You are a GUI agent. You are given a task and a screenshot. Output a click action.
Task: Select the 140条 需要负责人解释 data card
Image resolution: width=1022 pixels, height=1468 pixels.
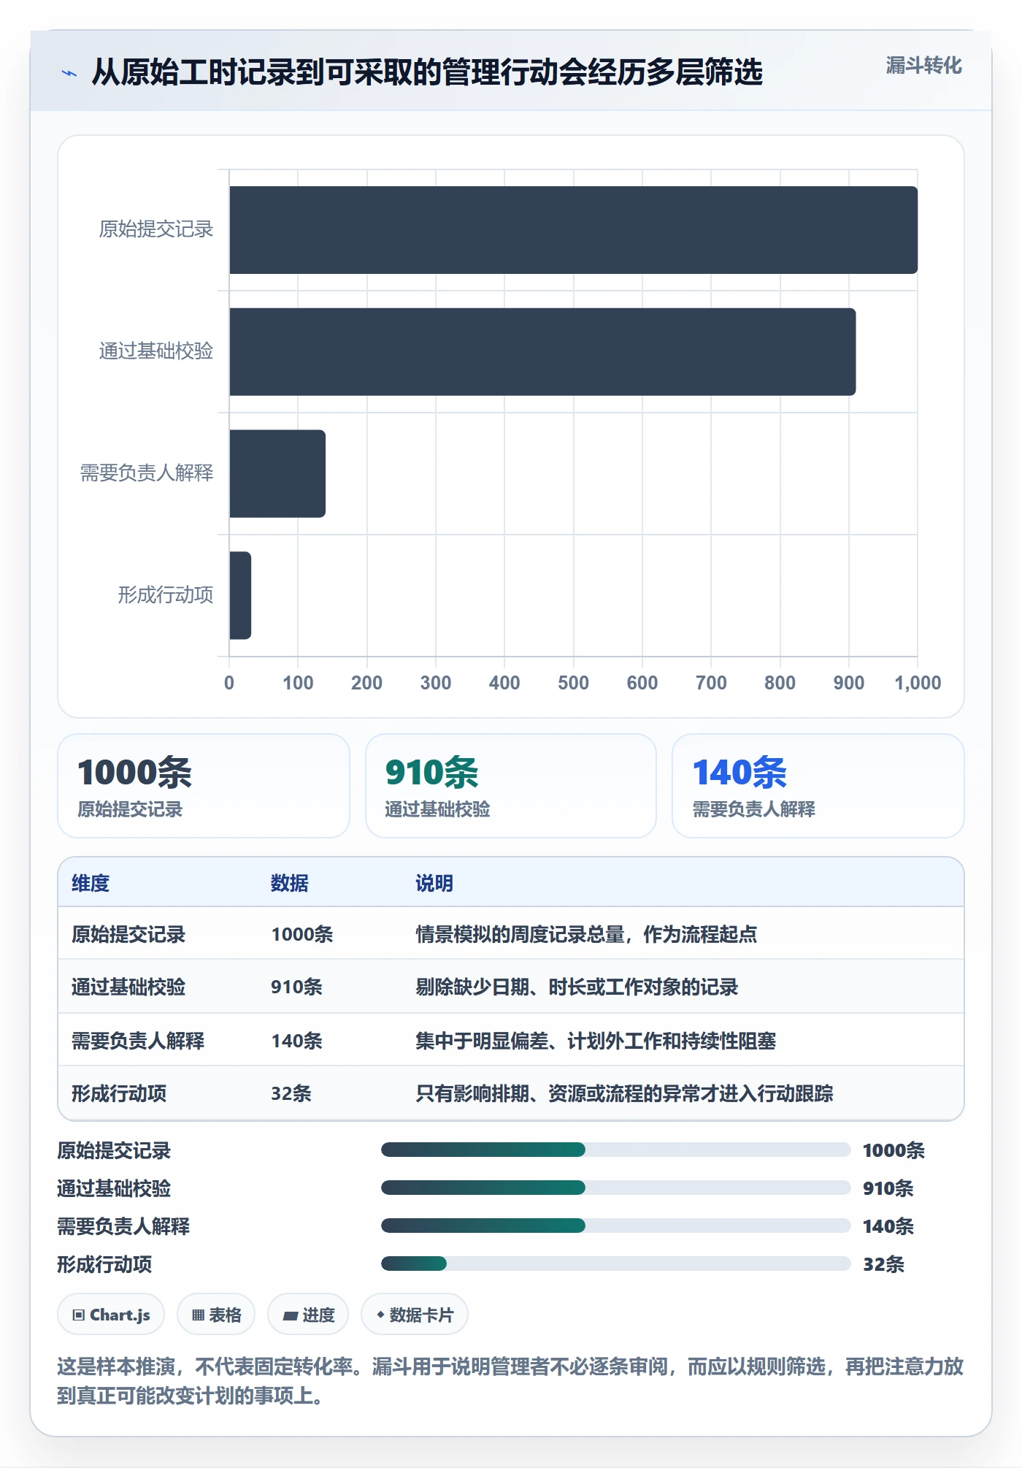818,786
